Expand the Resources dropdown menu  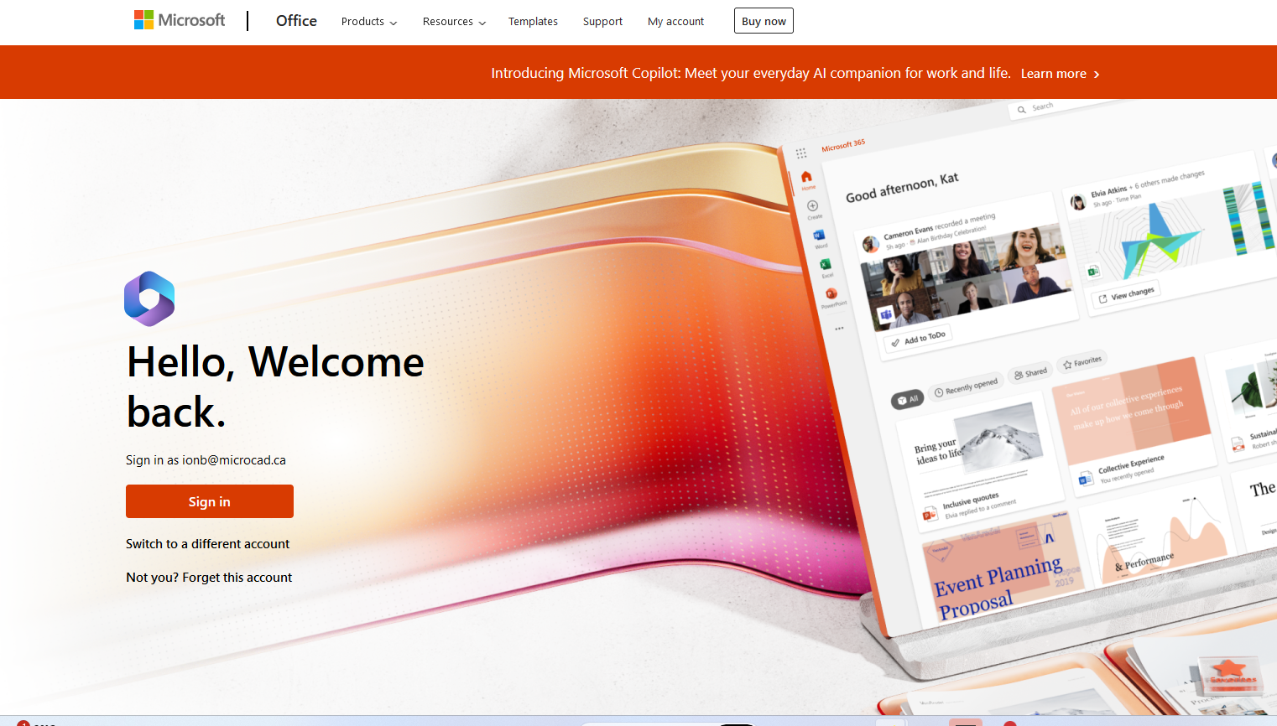pyautogui.click(x=454, y=22)
